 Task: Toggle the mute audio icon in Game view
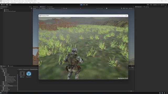pyautogui.click(x=122, y=8)
